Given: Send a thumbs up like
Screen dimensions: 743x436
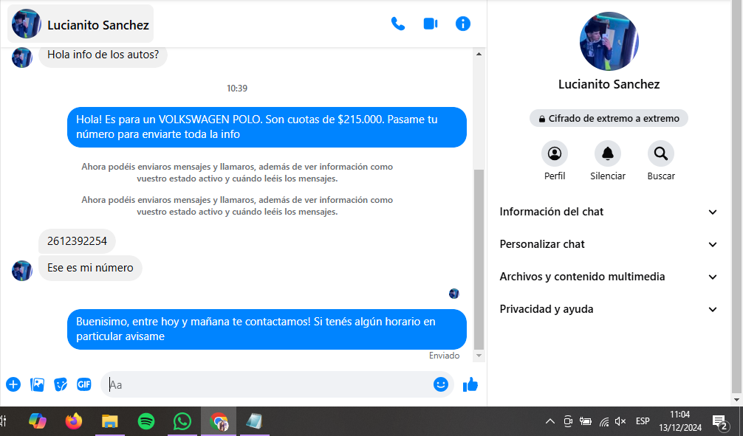Looking at the screenshot, I should [x=470, y=384].
